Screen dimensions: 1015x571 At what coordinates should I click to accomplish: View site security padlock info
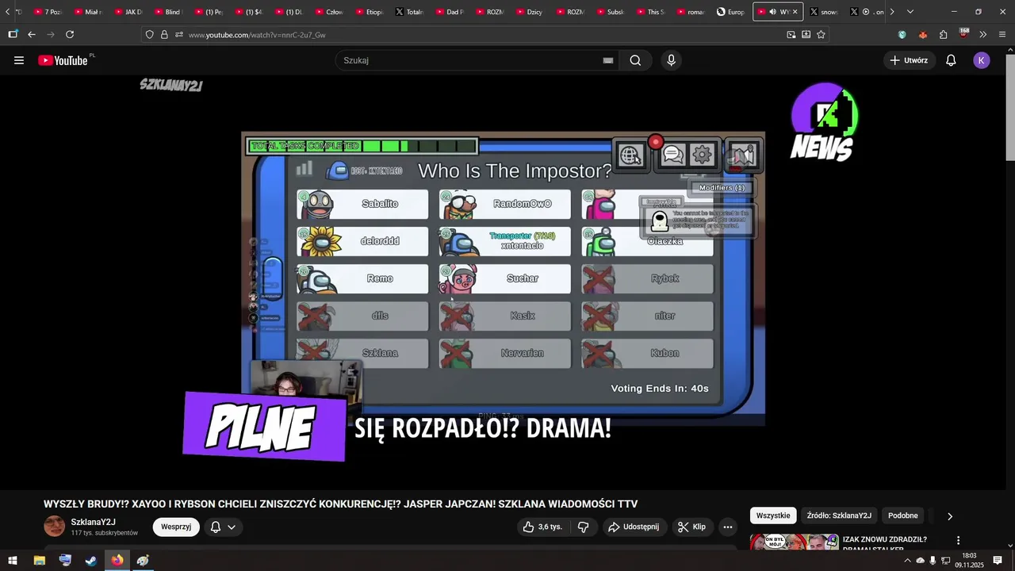click(164, 35)
